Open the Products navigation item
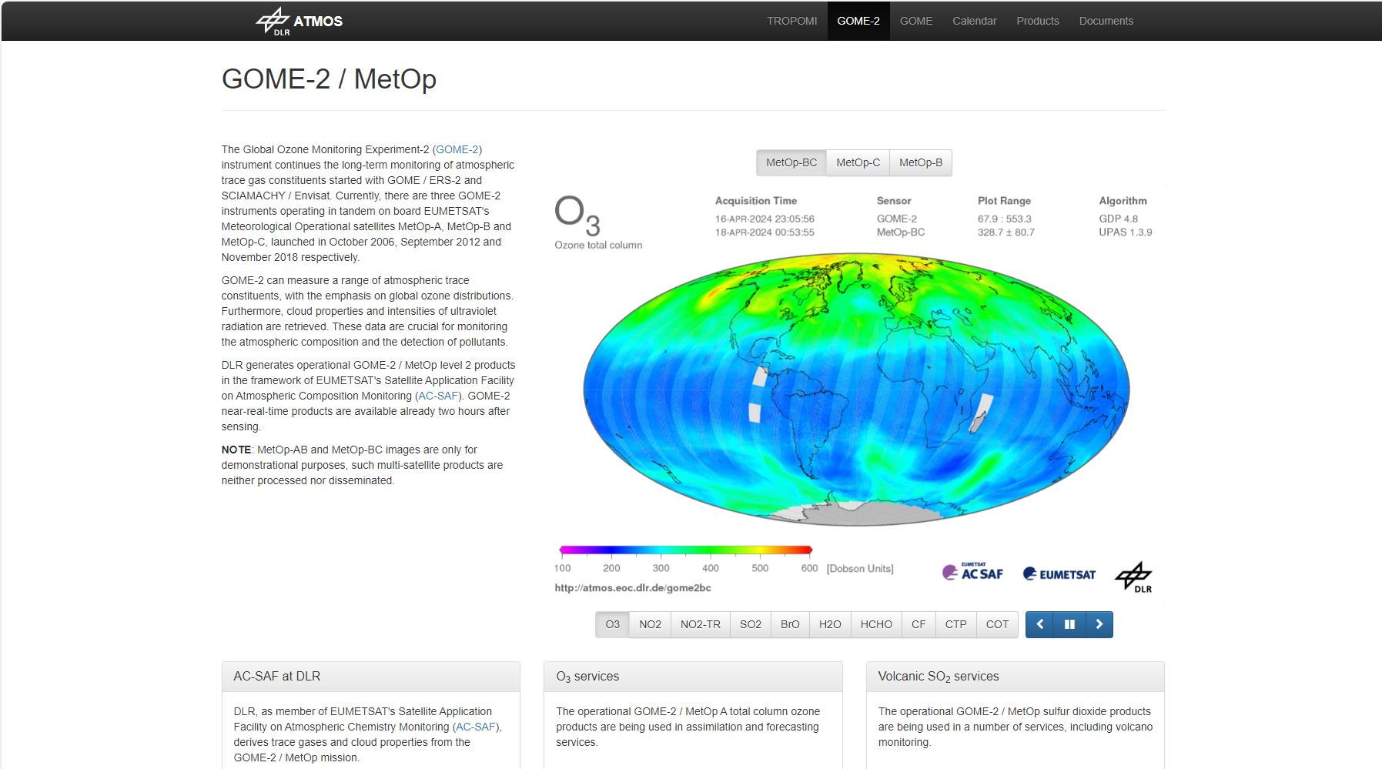The image size is (1382, 769). [1037, 21]
